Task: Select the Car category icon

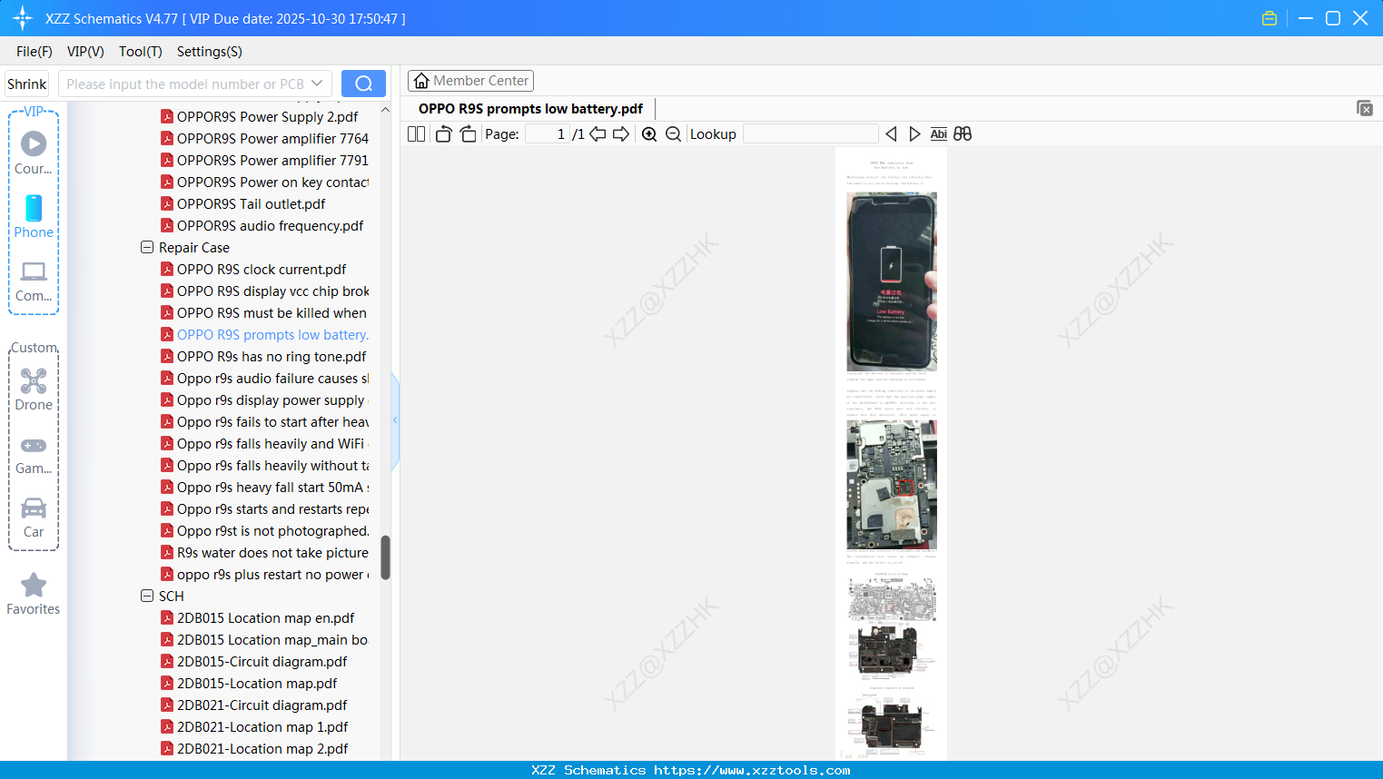Action: coord(34,518)
